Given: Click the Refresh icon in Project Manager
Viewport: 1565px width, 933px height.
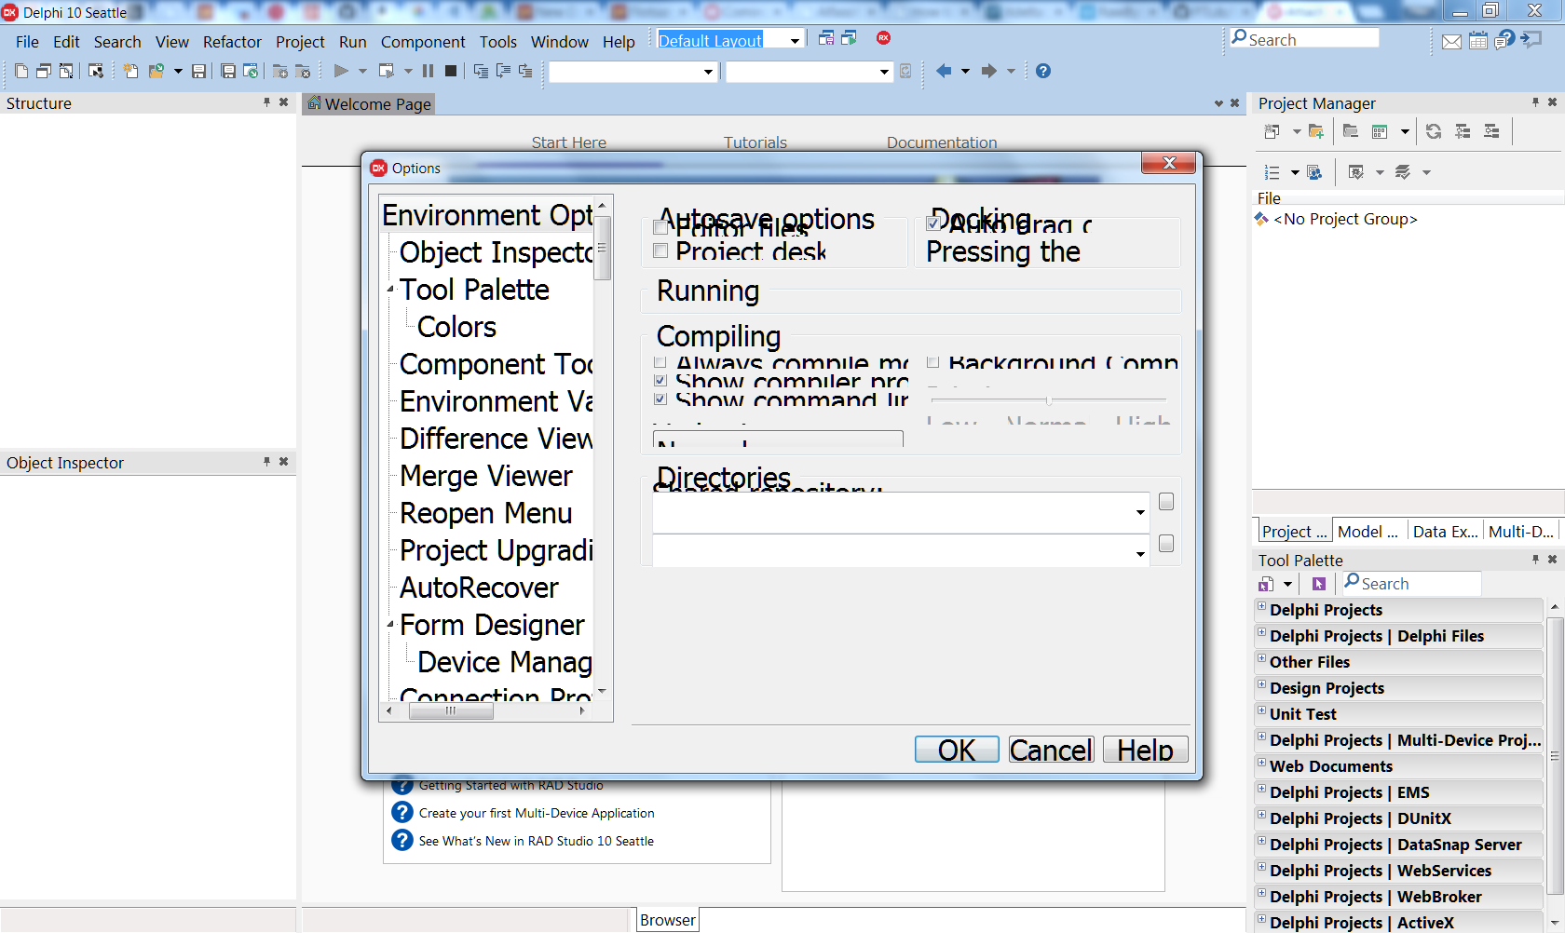Looking at the screenshot, I should coord(1434,131).
